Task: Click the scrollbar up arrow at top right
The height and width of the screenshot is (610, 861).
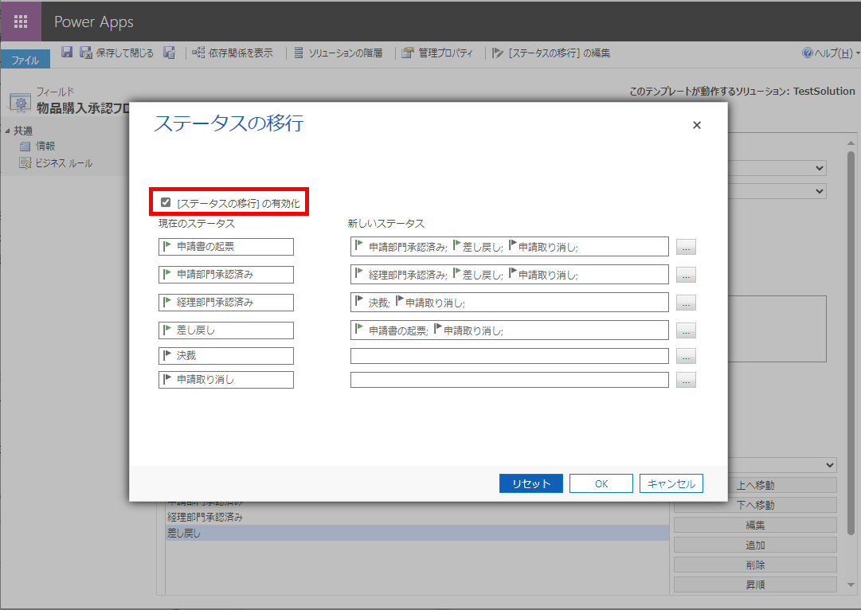Action: click(851, 143)
